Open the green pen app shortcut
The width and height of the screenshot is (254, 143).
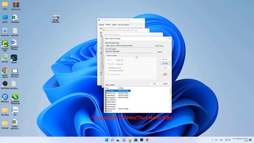[x=15, y=99]
